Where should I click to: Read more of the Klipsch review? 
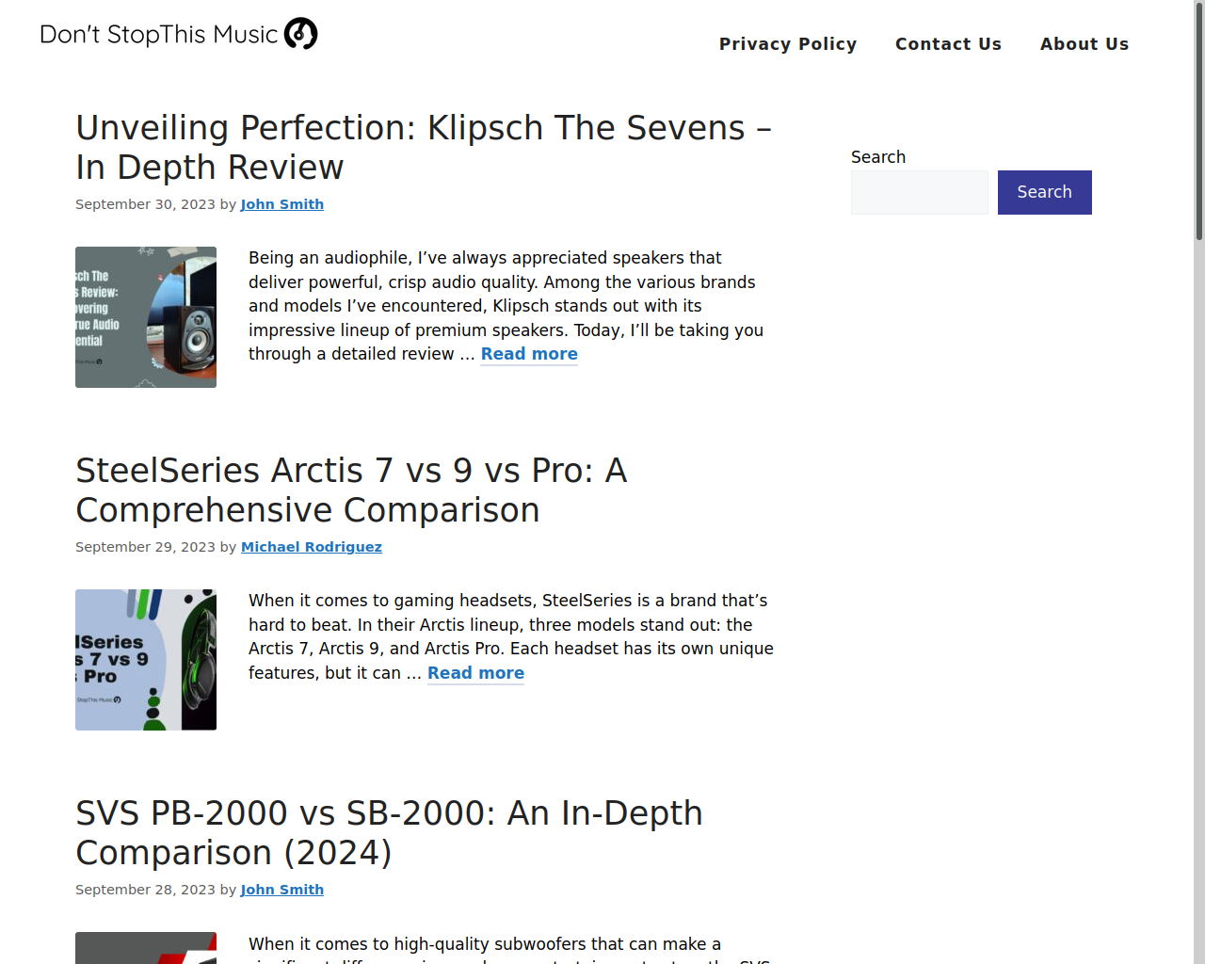click(529, 354)
